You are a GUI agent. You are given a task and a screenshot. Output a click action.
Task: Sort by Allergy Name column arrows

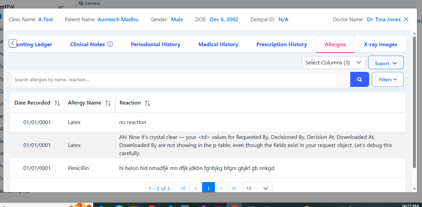[108, 103]
